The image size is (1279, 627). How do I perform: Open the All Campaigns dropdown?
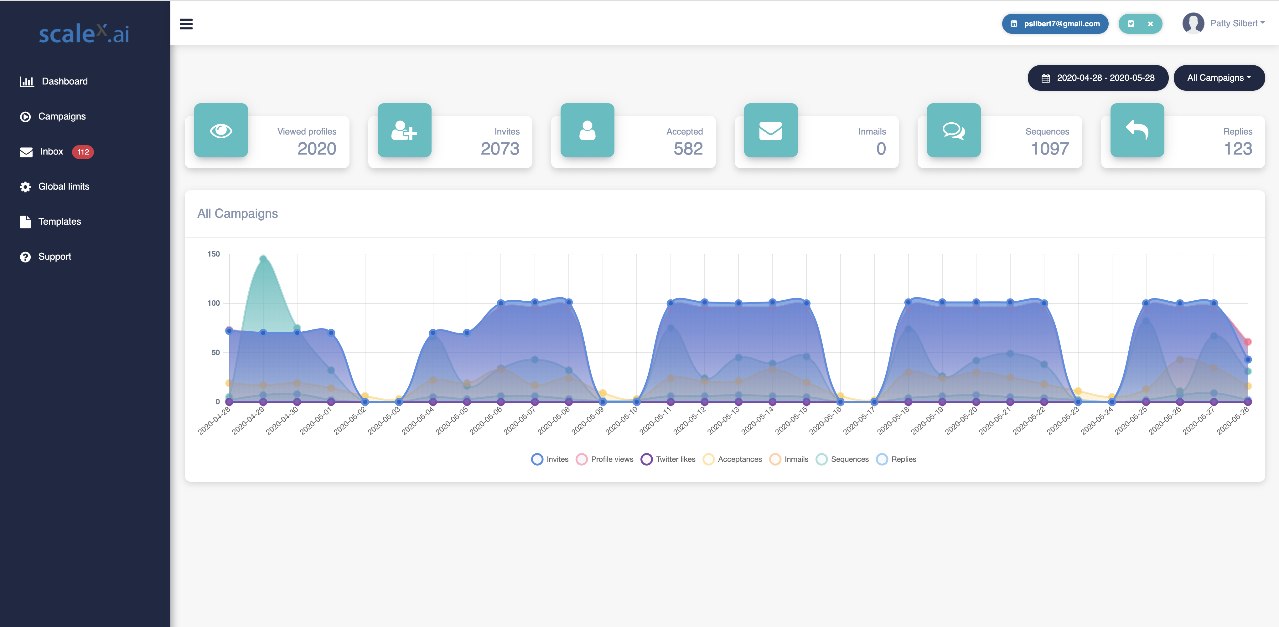pos(1219,78)
